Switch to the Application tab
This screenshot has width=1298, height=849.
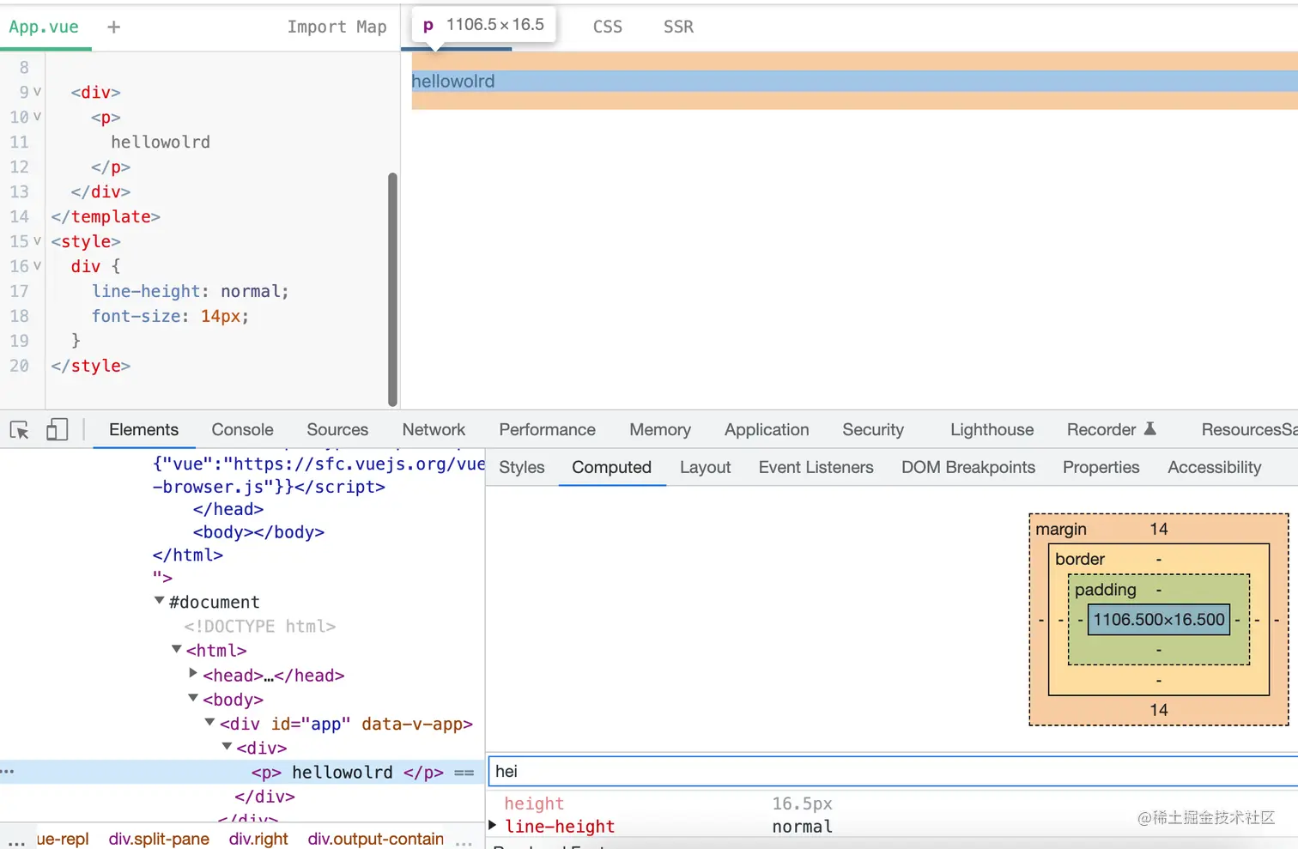pos(767,429)
